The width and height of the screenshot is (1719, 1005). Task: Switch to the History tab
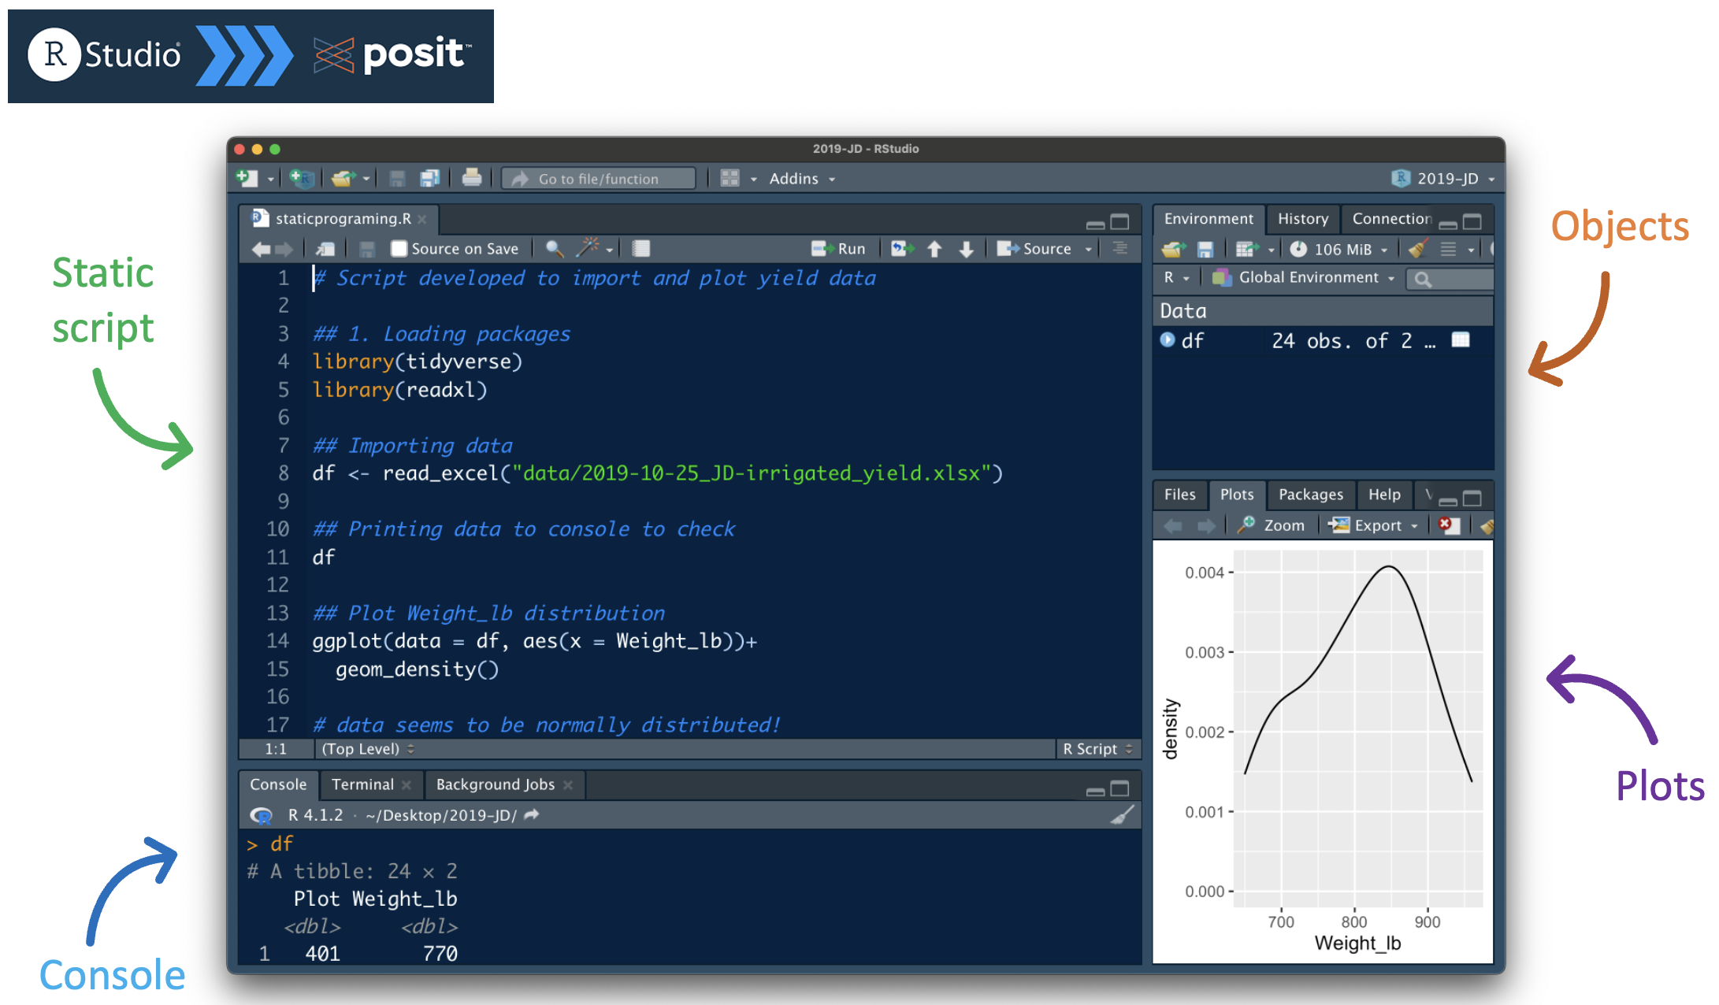[1302, 219]
